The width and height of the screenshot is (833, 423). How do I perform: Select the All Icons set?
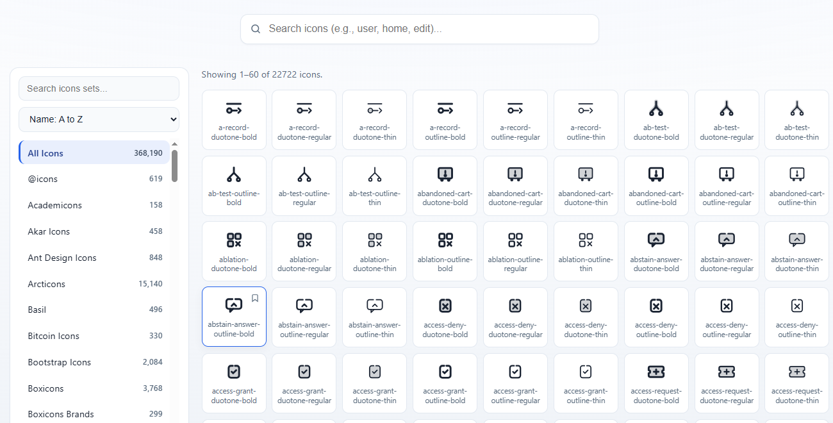pyautogui.click(x=94, y=153)
